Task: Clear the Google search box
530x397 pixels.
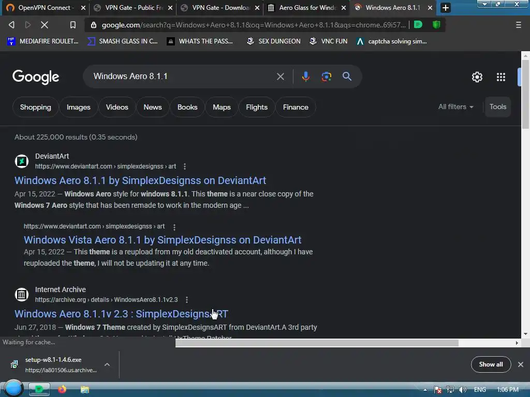Action: coord(280,77)
